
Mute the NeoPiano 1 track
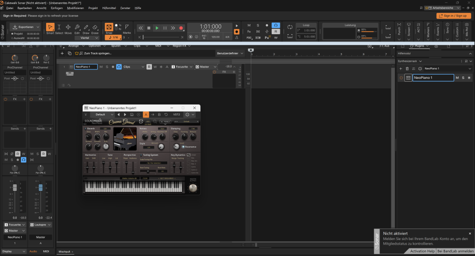101,67
